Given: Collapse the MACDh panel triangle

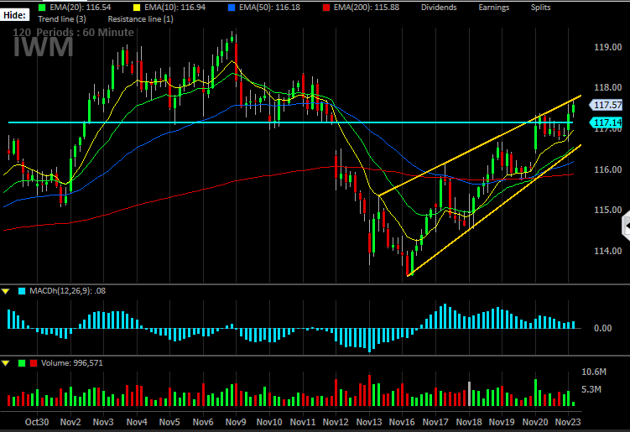Looking at the screenshot, I should [x=6, y=291].
